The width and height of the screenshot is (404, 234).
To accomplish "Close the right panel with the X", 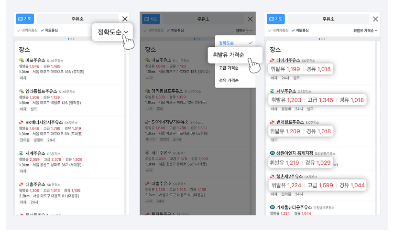I will tap(375, 19).
